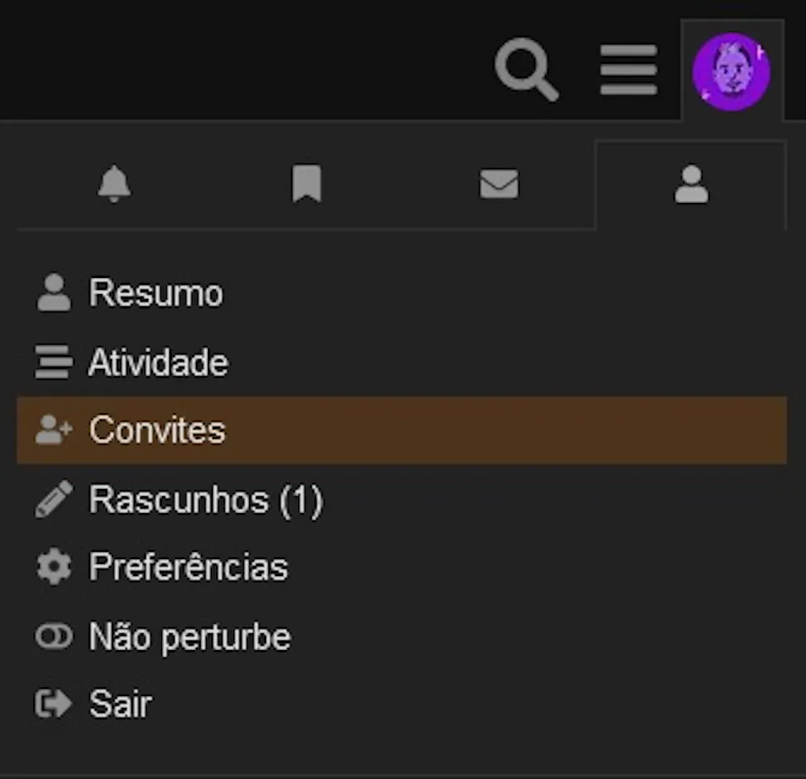Open Resumo from the user menu

coord(156,292)
